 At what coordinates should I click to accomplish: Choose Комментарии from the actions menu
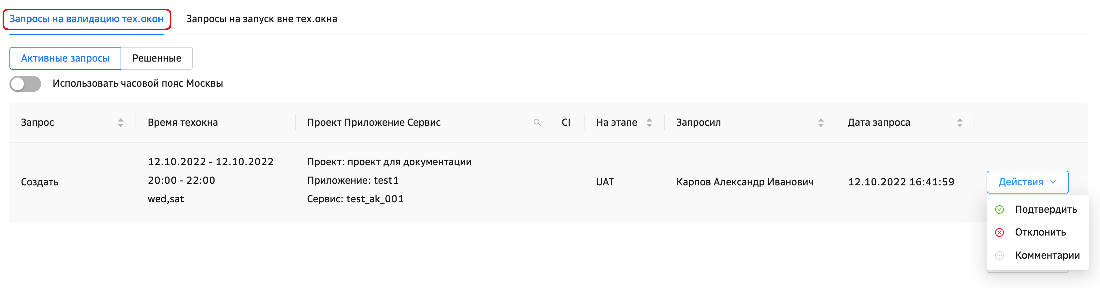(1047, 255)
